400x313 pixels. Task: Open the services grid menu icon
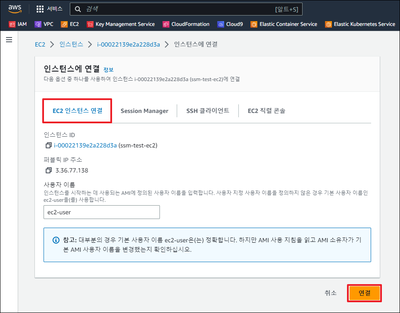40,9
